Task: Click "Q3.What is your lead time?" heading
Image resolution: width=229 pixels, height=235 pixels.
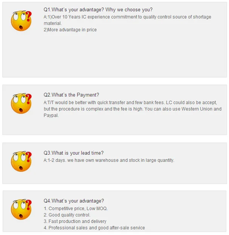Action: point(73,153)
